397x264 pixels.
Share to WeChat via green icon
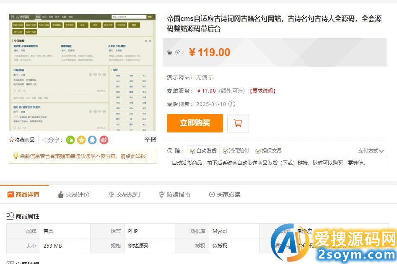click(x=70, y=140)
